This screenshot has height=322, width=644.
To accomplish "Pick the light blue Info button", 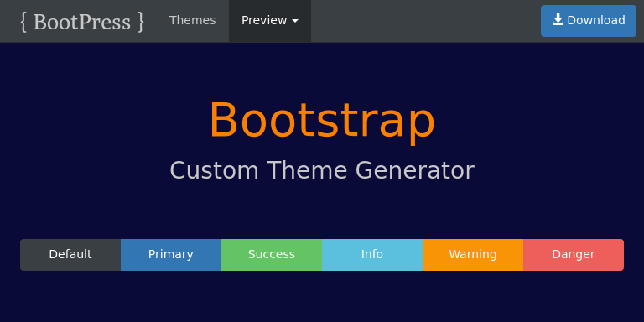I will (x=372, y=255).
